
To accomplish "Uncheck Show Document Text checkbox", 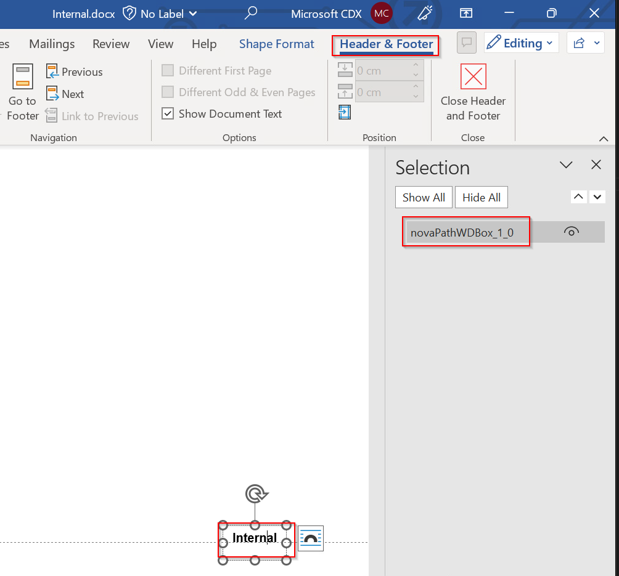I will click(168, 114).
